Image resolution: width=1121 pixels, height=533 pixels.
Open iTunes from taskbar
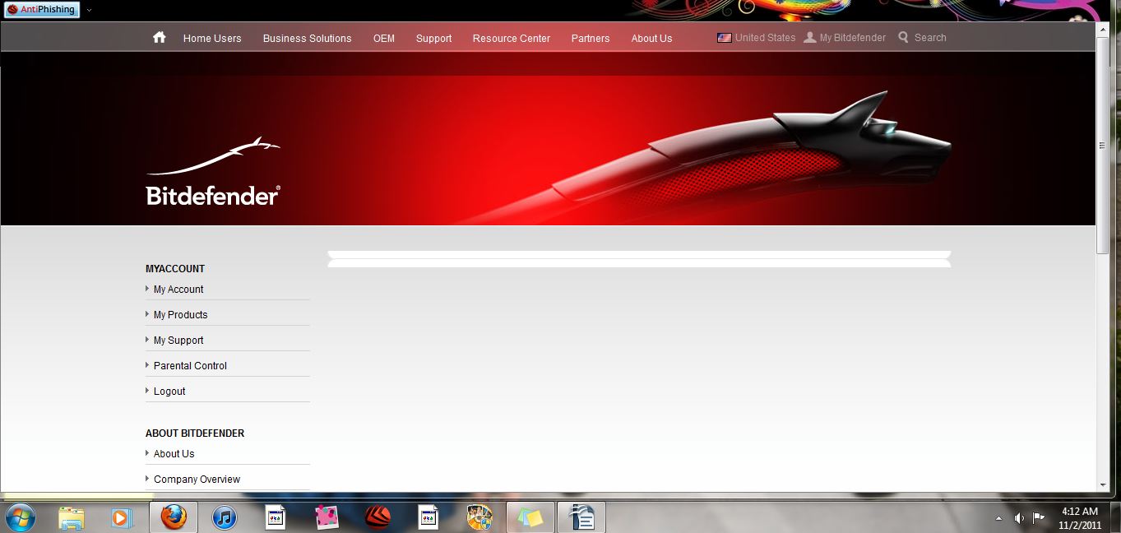224,517
